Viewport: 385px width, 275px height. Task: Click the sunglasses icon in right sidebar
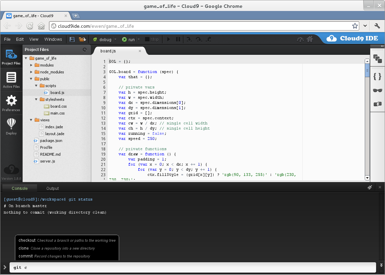pos(377,91)
